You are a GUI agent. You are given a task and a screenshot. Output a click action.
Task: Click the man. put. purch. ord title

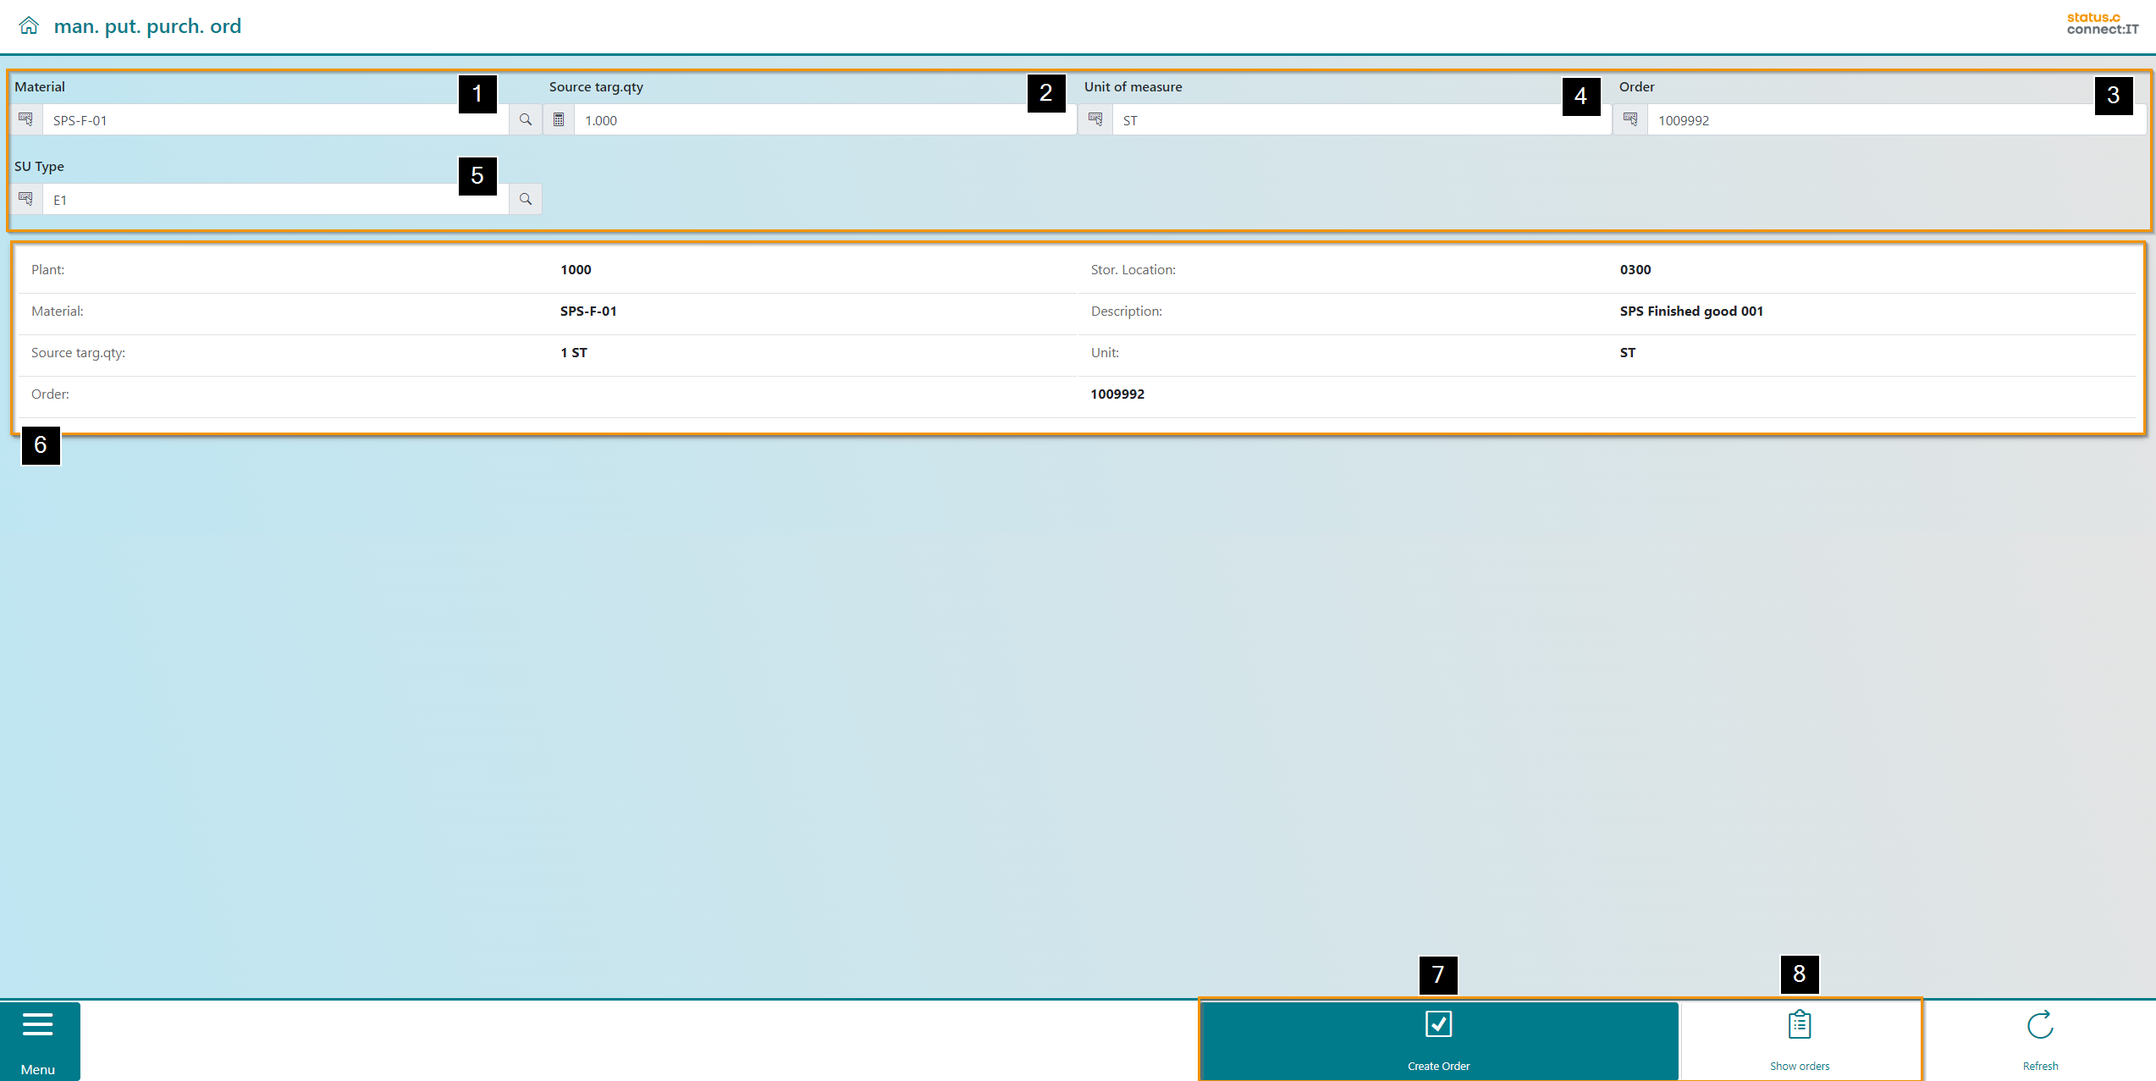pos(147,26)
